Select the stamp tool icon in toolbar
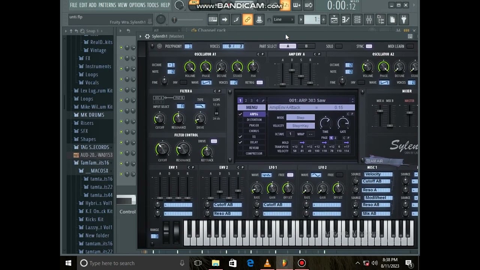 coord(259,19)
